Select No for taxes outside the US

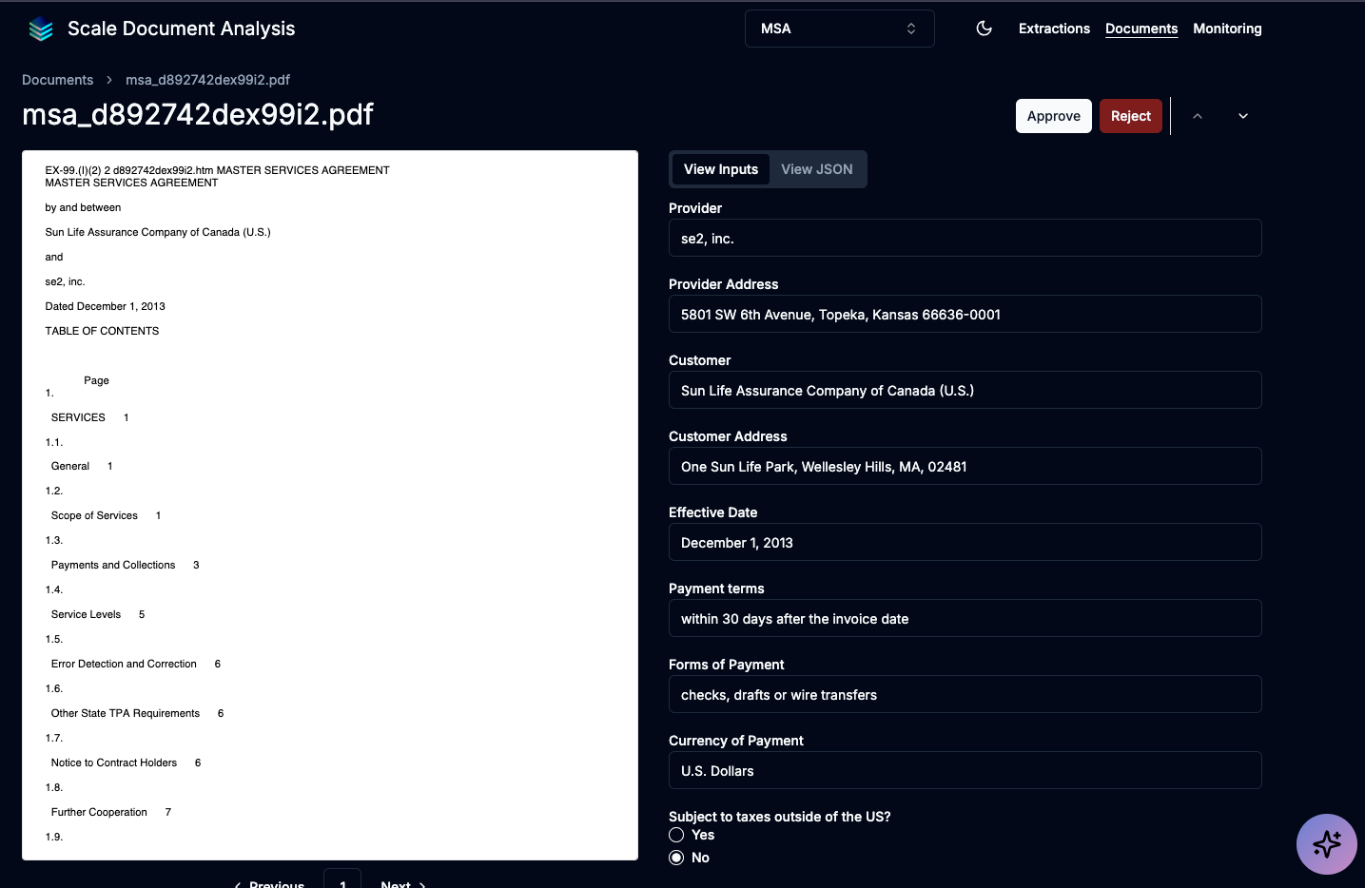(x=675, y=857)
